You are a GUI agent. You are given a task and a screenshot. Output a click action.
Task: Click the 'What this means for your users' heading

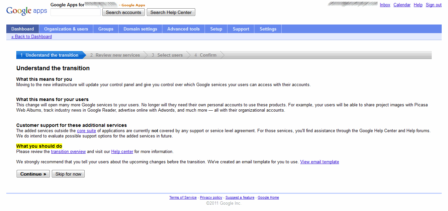point(52,99)
